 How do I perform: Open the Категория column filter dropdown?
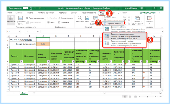[35, 62]
